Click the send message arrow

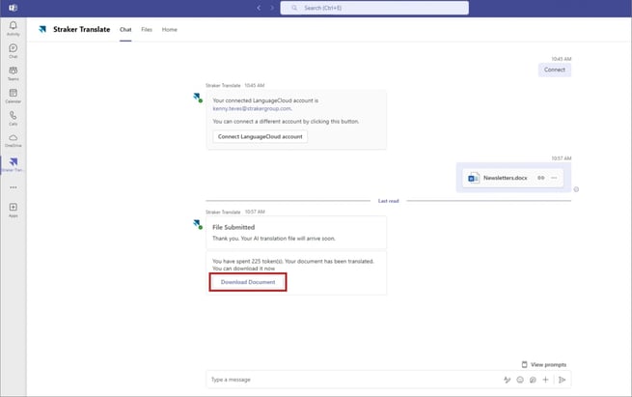click(563, 380)
